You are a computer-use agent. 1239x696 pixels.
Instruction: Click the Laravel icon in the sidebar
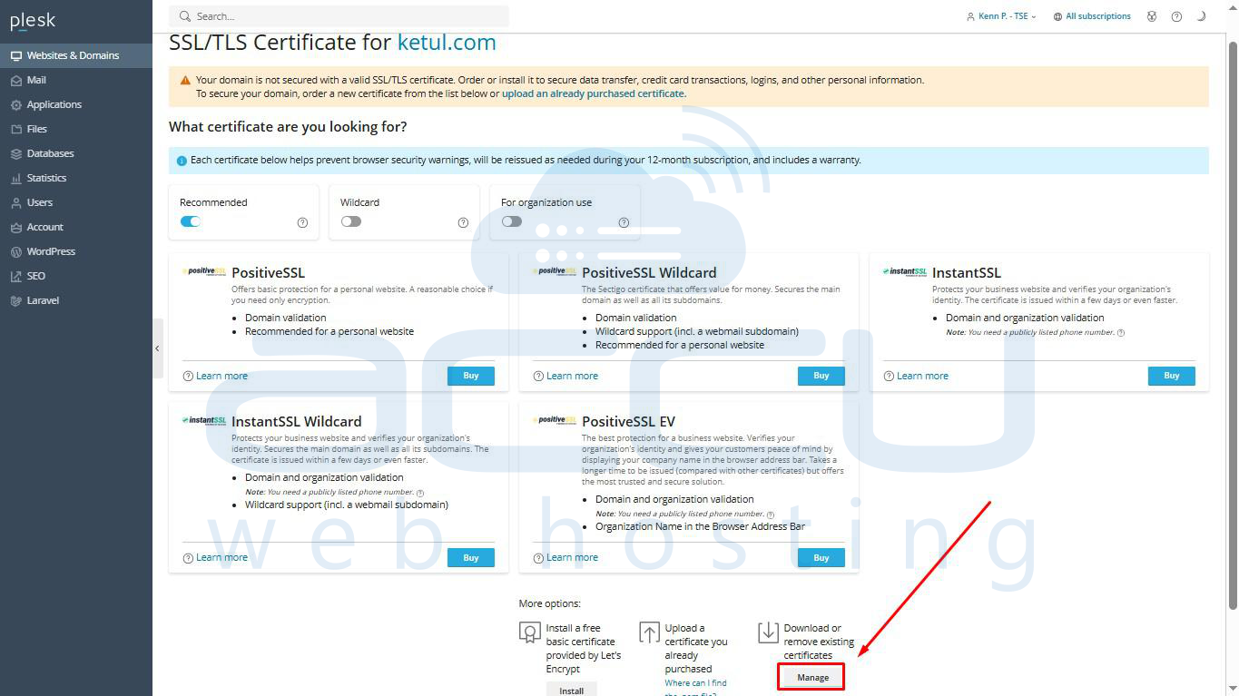pyautogui.click(x=16, y=300)
